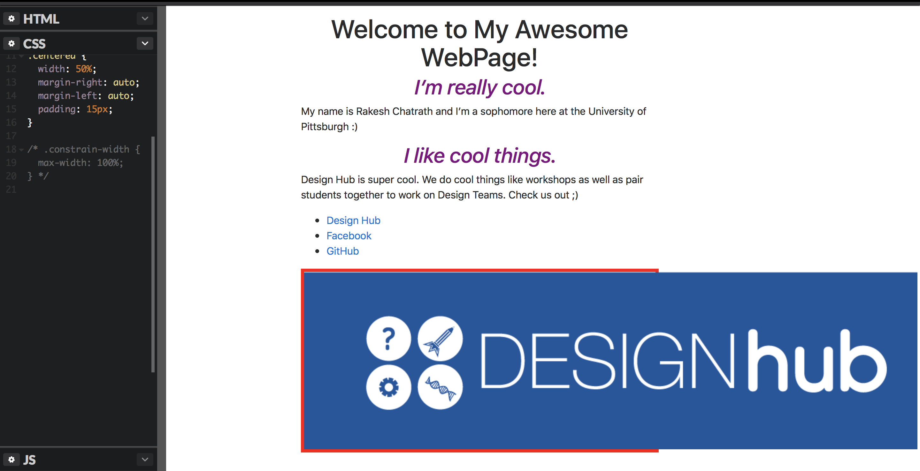The image size is (920, 471).
Task: Click the DNA strand circle in logo
Action: coord(440,387)
